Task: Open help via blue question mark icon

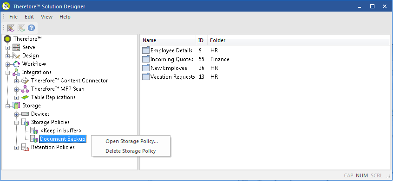Action: click(x=31, y=28)
